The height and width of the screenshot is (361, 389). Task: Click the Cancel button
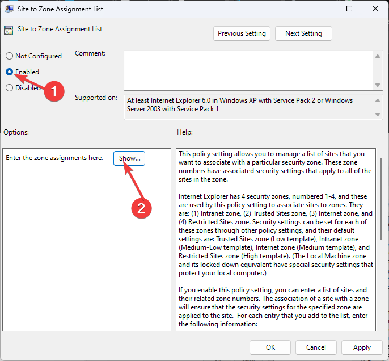point(316,347)
